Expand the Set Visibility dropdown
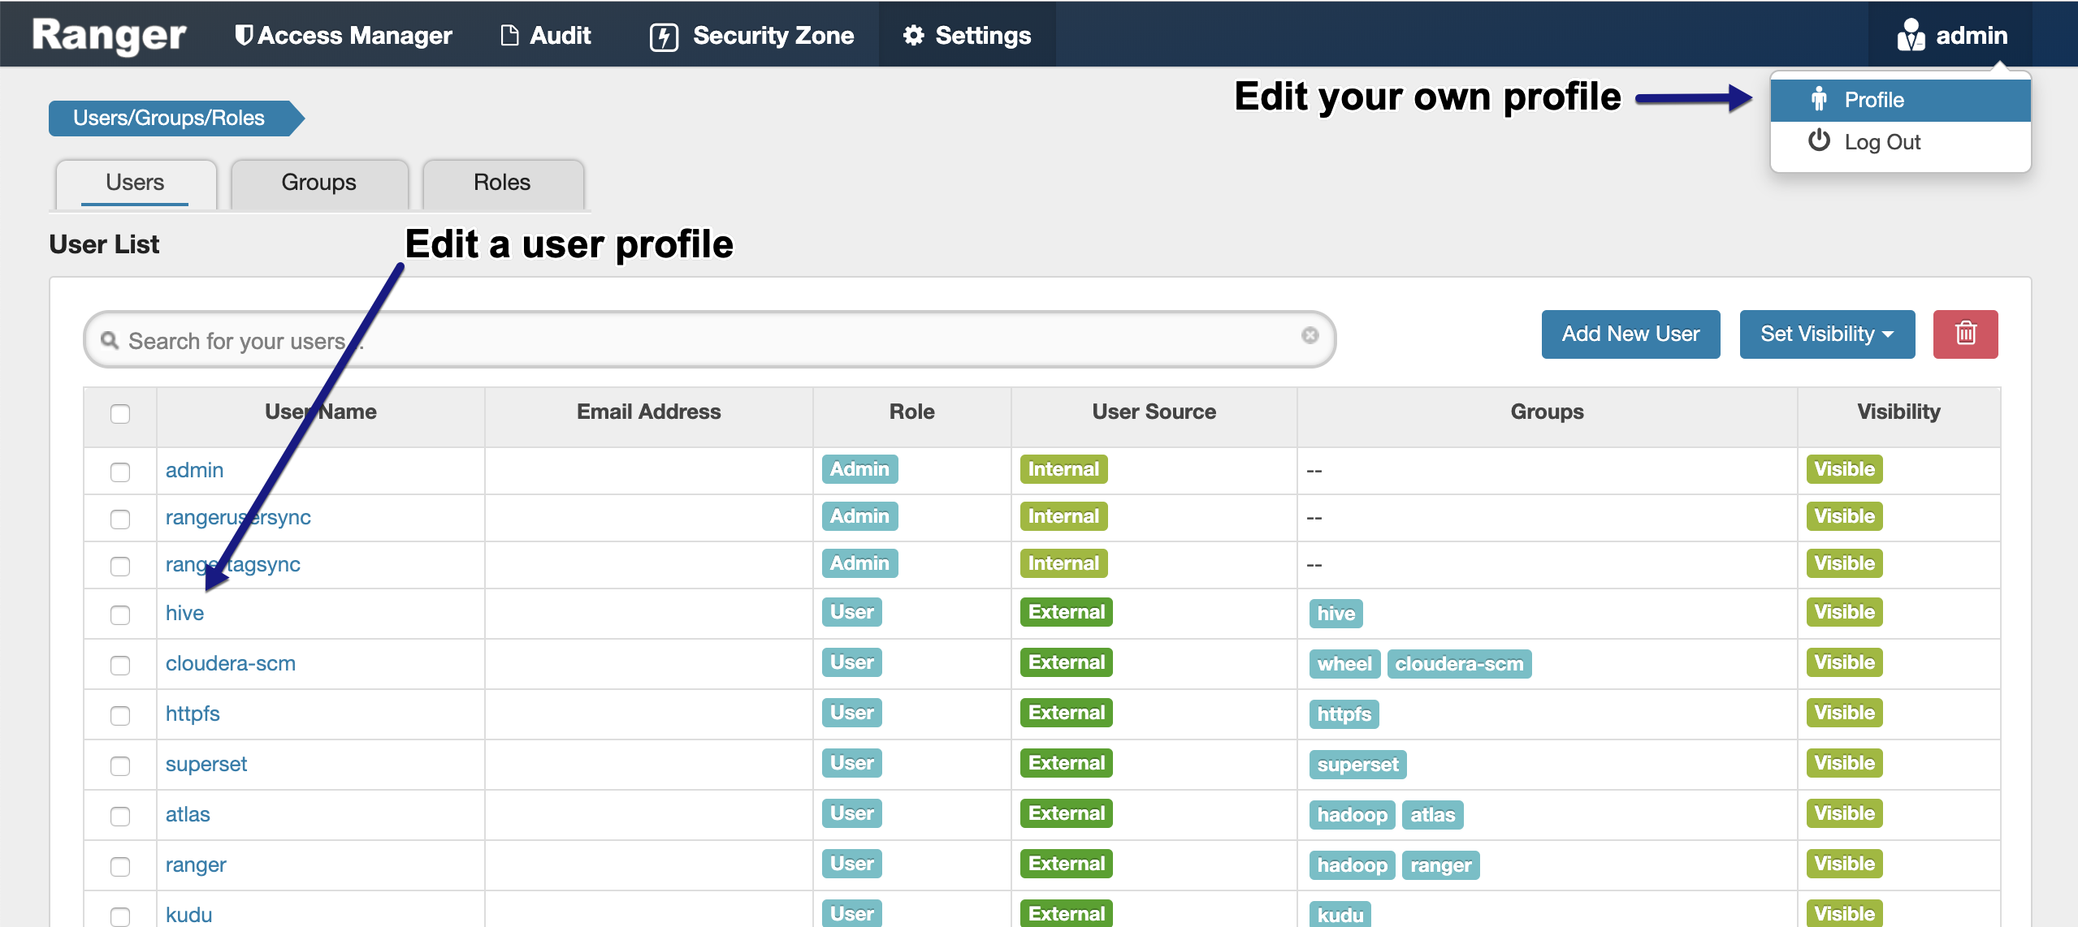Screen dimensions: 2078x927 (x=1826, y=334)
